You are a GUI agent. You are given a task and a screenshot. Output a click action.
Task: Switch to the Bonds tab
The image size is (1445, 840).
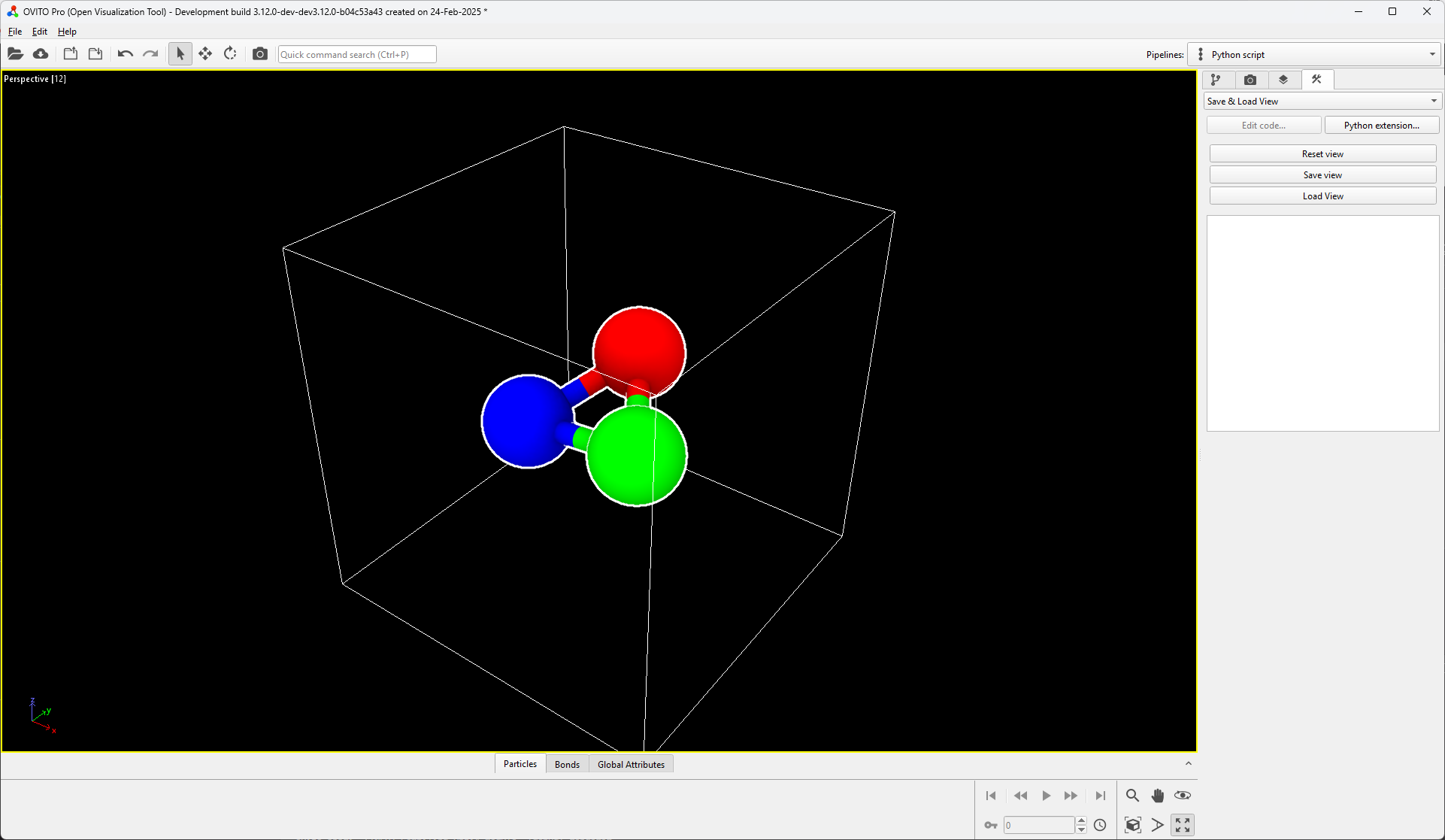[567, 764]
